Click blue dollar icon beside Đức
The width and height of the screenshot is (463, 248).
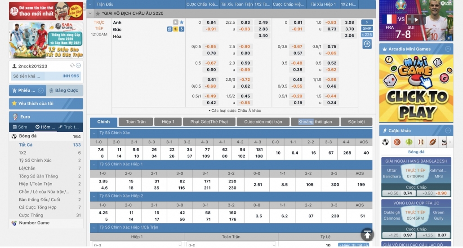tap(182, 29)
